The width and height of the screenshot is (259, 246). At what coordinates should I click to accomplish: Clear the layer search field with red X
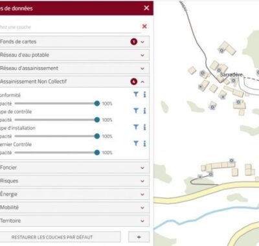144,27
